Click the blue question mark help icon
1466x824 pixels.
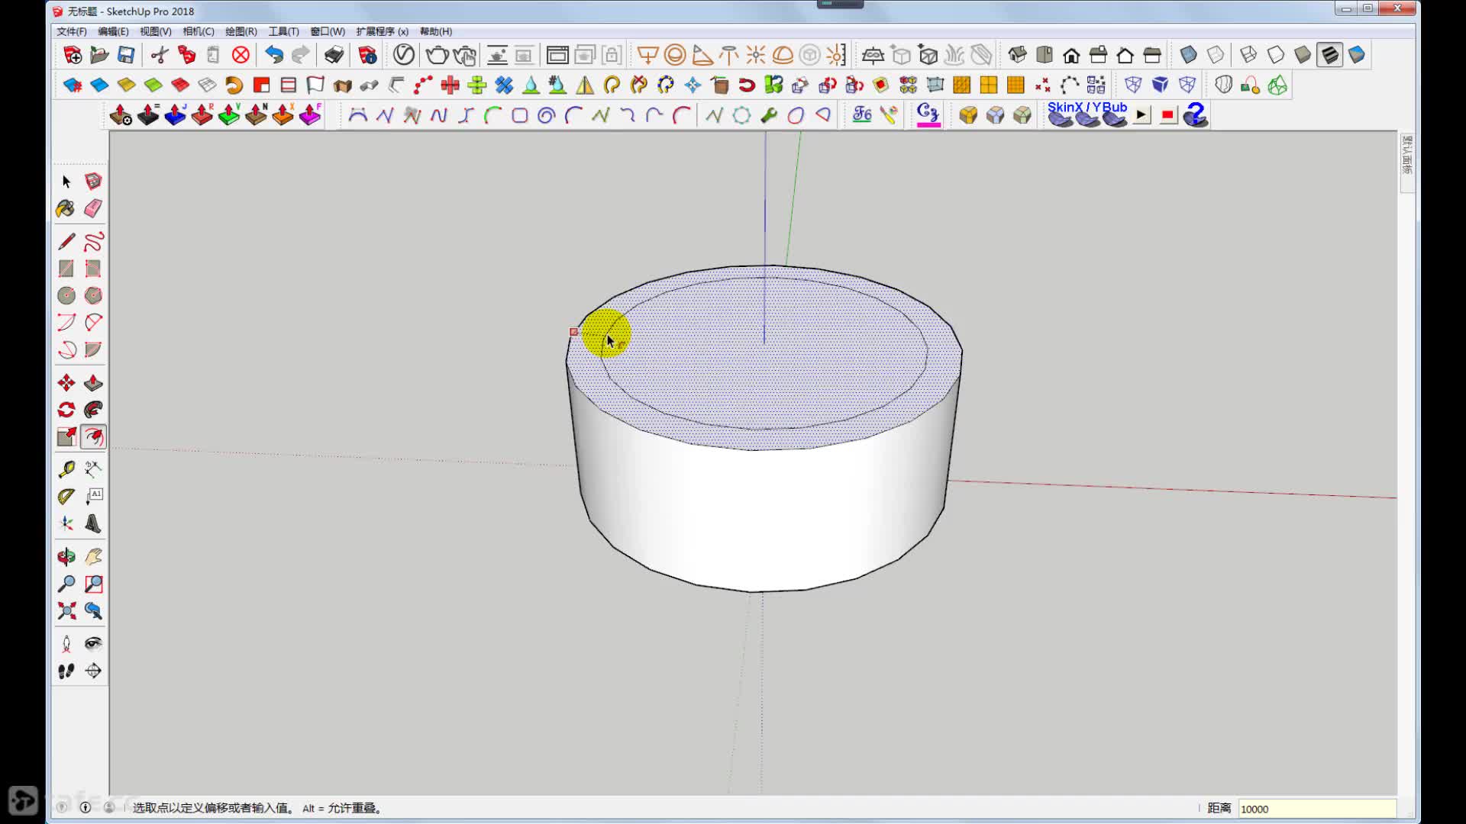1195,115
